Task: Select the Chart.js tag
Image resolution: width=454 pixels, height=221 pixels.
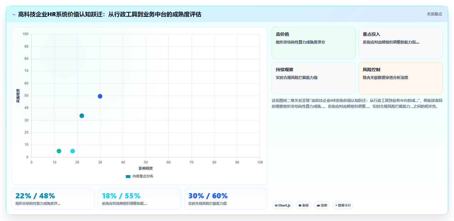Action: tap(282, 205)
